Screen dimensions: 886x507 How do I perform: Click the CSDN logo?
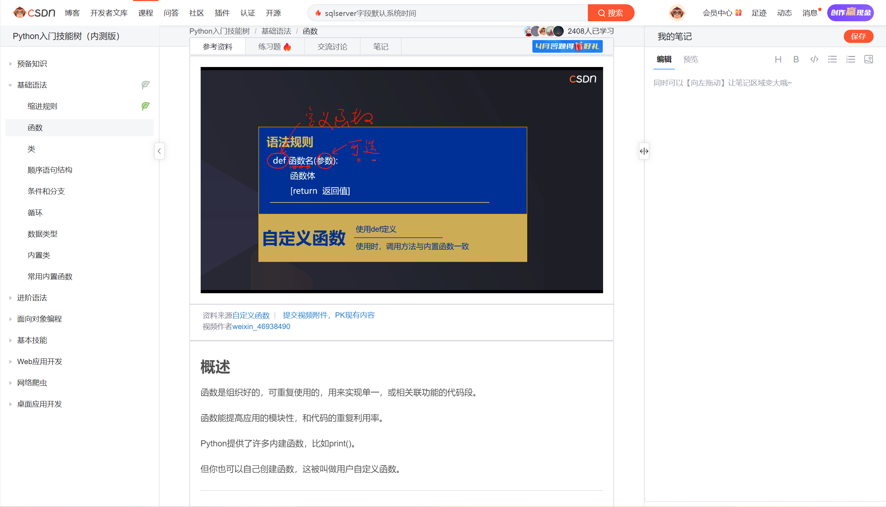click(34, 13)
